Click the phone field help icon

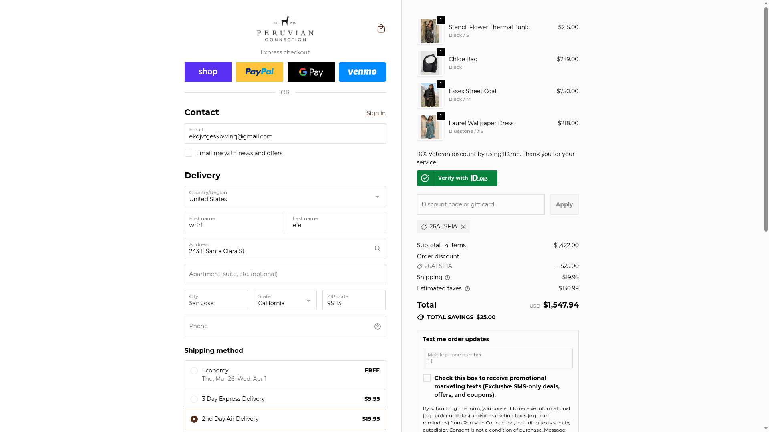(377, 326)
